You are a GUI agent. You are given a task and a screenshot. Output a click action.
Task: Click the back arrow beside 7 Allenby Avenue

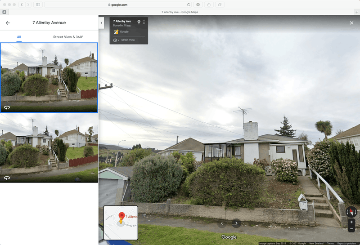click(x=8, y=23)
